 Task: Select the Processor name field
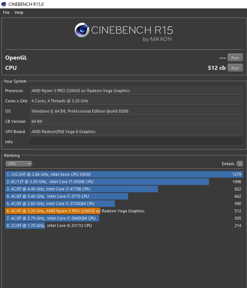[136, 91]
